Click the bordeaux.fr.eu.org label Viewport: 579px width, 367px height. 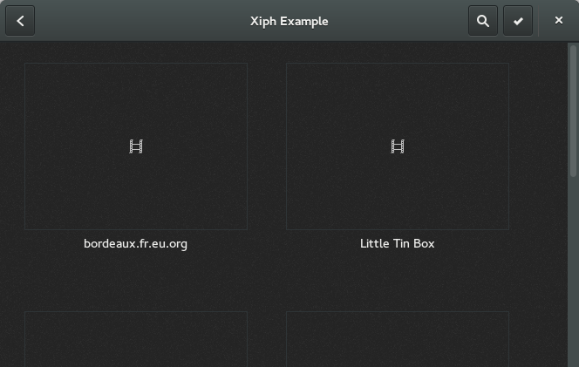[135, 244]
